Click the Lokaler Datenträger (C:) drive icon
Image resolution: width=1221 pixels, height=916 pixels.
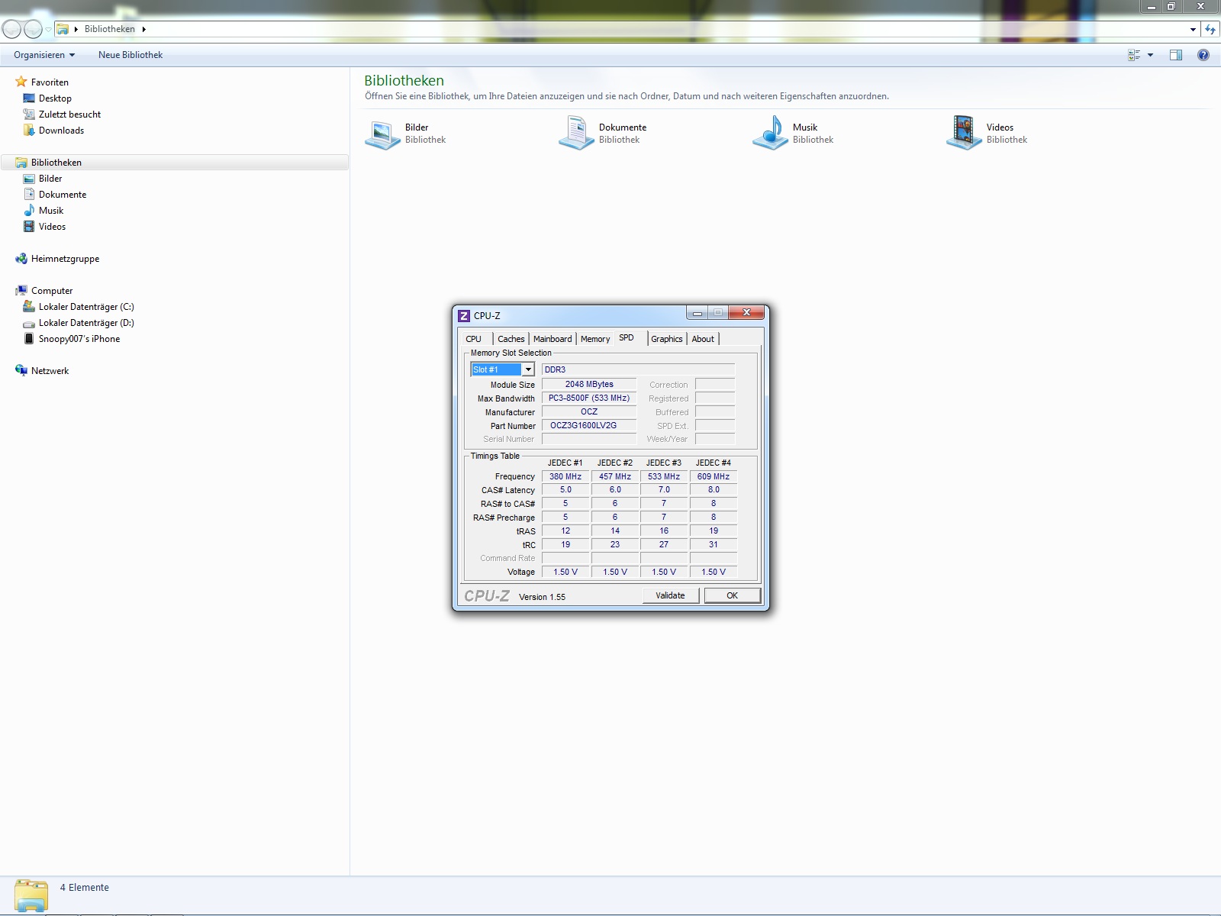click(29, 307)
